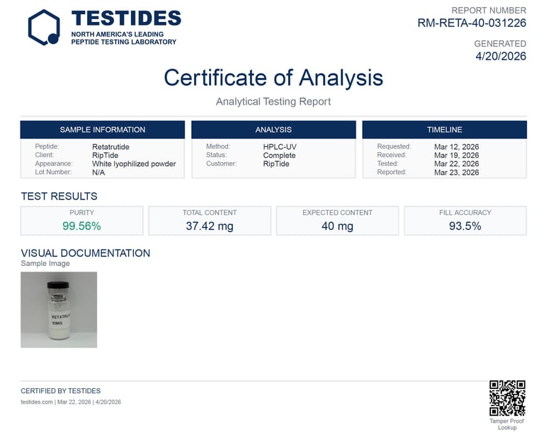This screenshot has width=544, height=437.
Task: Click the Tamper Proof Lookup label
Action: click(x=507, y=424)
